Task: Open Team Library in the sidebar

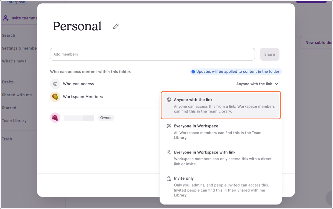Action: [x=14, y=121]
